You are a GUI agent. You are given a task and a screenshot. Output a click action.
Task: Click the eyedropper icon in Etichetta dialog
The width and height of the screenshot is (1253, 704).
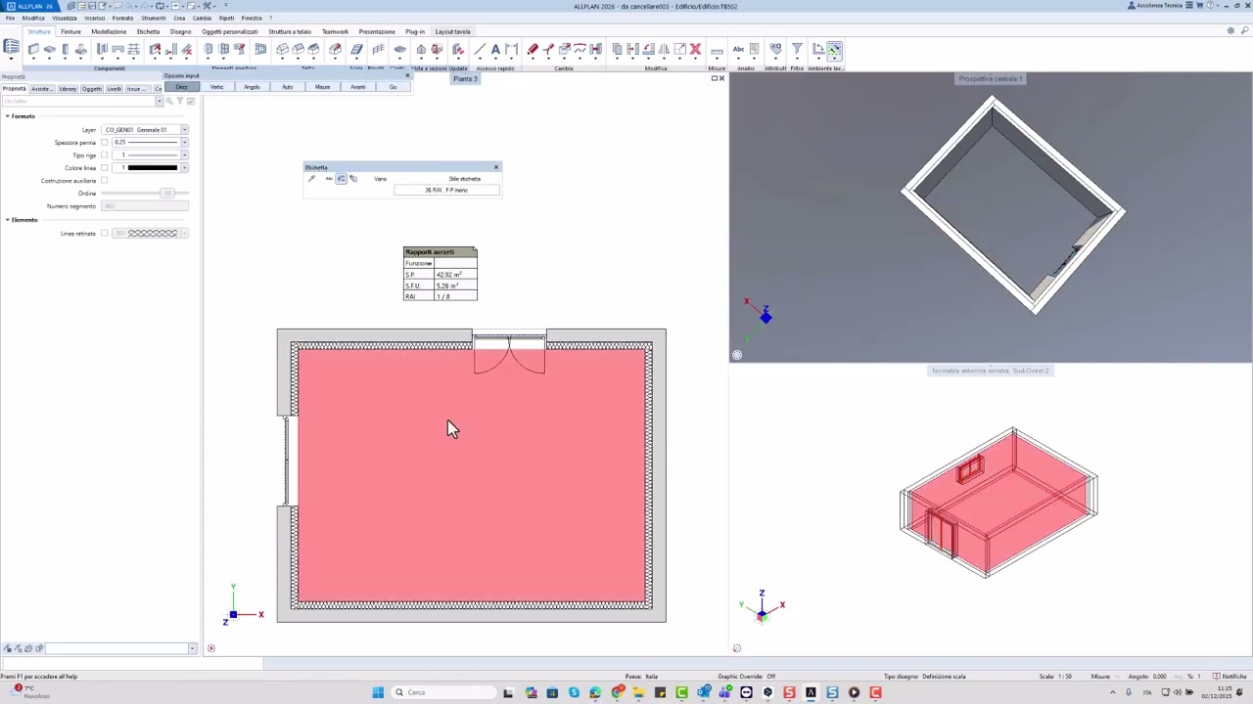[312, 179]
